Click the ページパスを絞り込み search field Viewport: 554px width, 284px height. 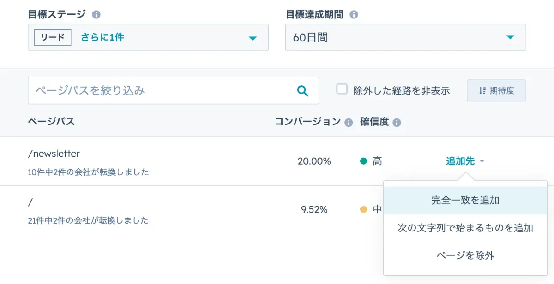click(x=138, y=90)
